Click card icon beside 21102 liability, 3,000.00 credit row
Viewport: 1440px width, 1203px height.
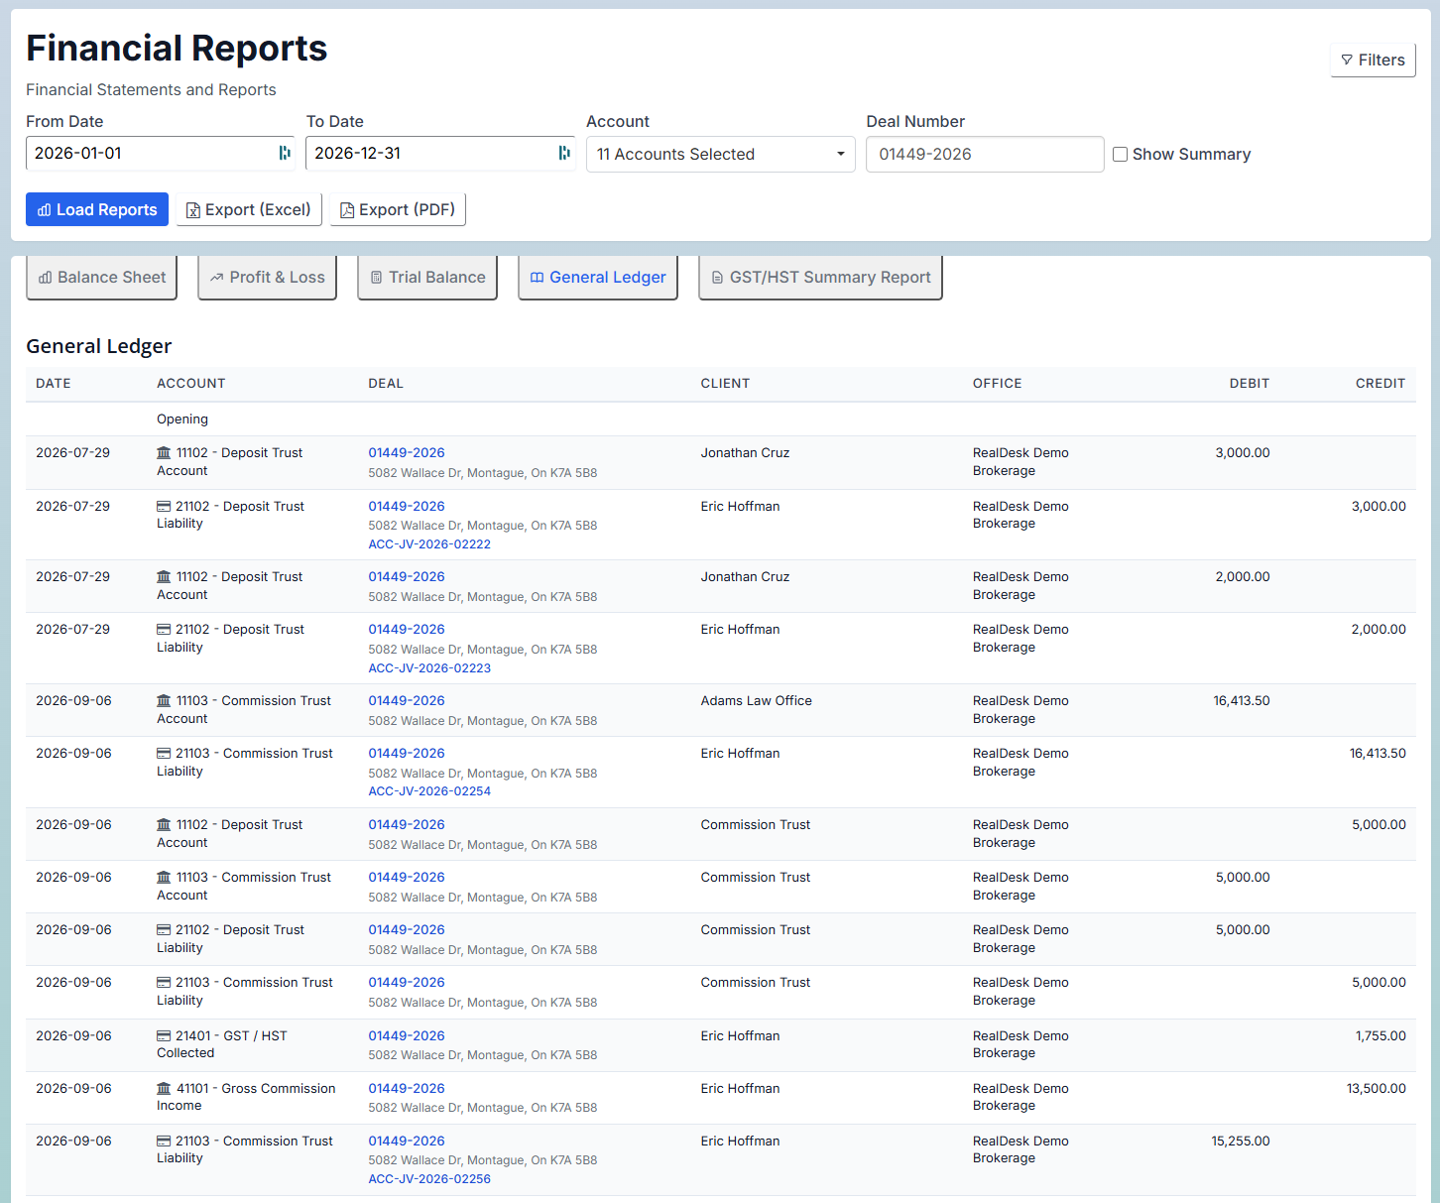pyautogui.click(x=164, y=506)
